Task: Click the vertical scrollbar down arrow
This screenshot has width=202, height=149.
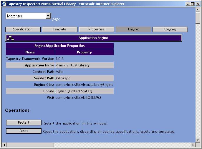Action: [x=198, y=140]
